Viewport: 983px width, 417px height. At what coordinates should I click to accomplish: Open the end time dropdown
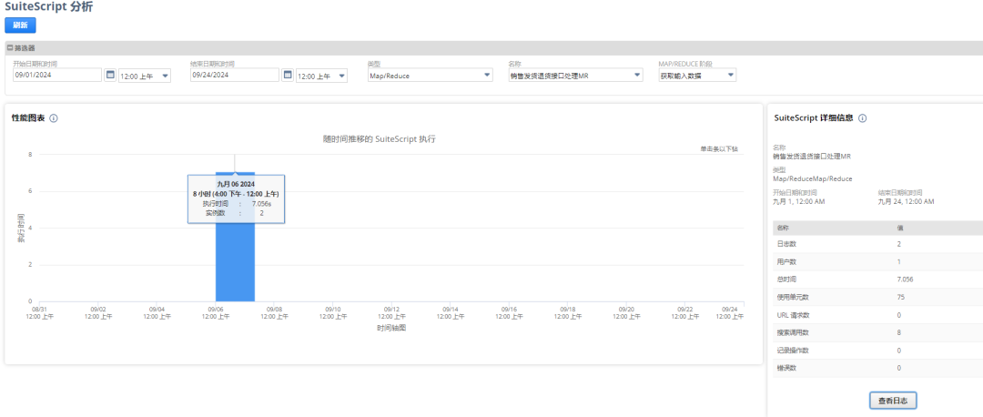tap(321, 76)
